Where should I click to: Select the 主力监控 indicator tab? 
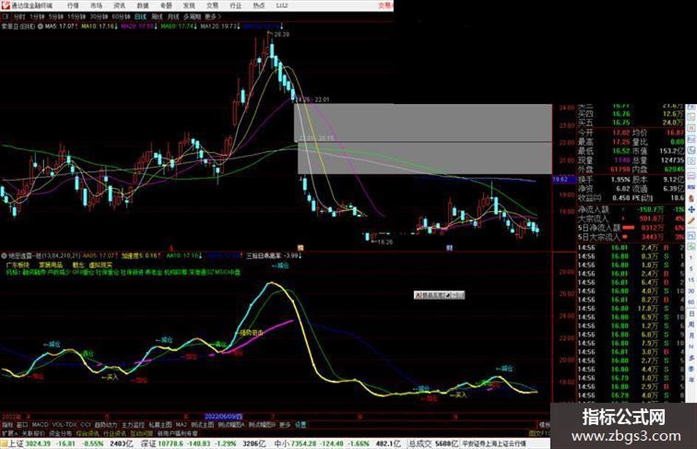133,425
